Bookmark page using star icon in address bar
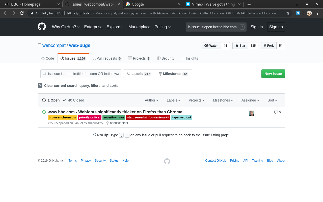This screenshot has width=323, height=202. pyautogui.click(x=288, y=13)
